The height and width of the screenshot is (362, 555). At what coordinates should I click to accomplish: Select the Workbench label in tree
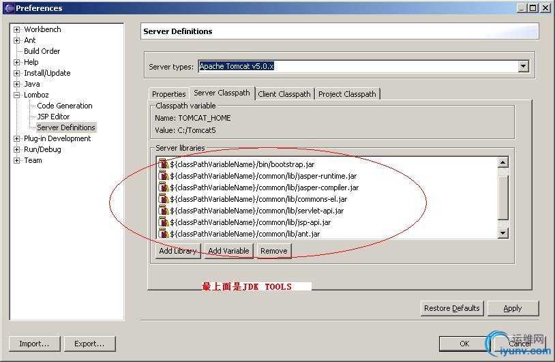[x=42, y=29]
